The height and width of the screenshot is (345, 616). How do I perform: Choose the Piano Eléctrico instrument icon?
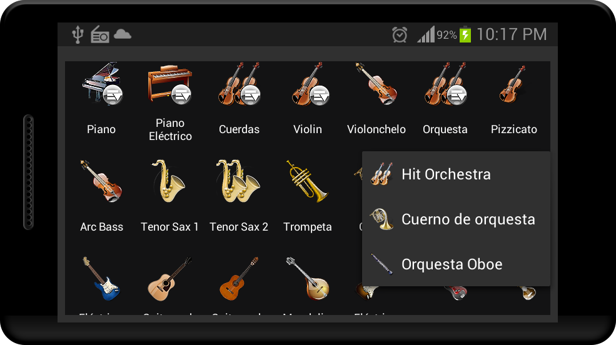pos(169,84)
